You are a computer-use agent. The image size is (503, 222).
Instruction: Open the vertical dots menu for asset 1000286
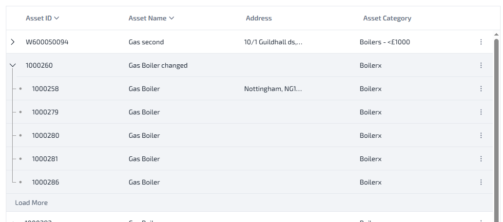pyautogui.click(x=481, y=182)
